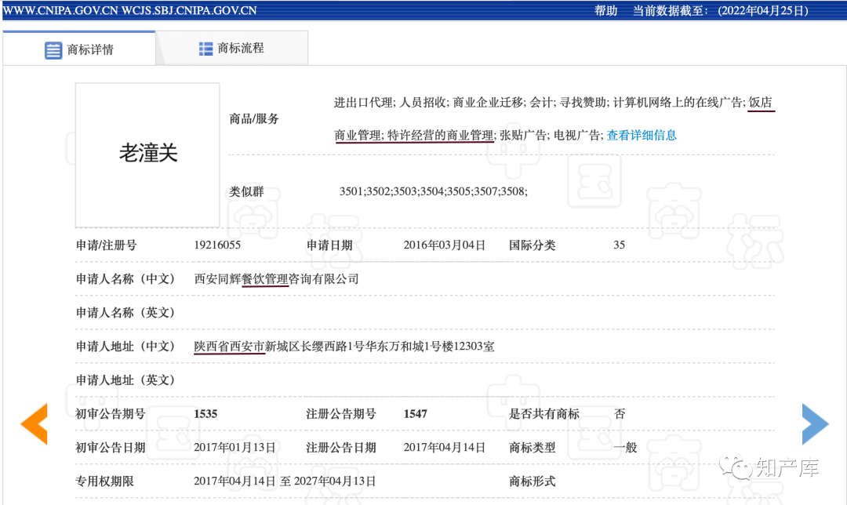Click the 进出口代理 goods/services text
Image resolution: width=847 pixels, height=505 pixels.
coord(363,102)
